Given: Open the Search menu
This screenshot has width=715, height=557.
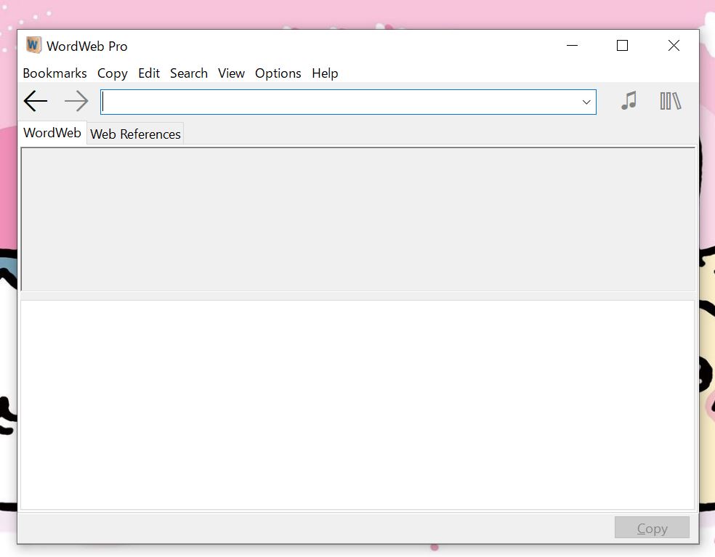Looking at the screenshot, I should (x=189, y=73).
